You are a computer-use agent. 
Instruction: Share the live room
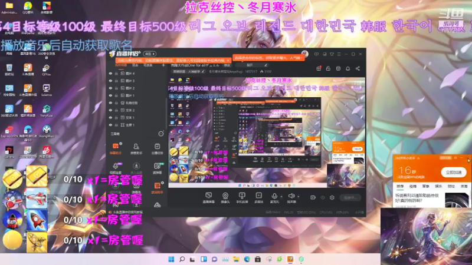point(358,68)
